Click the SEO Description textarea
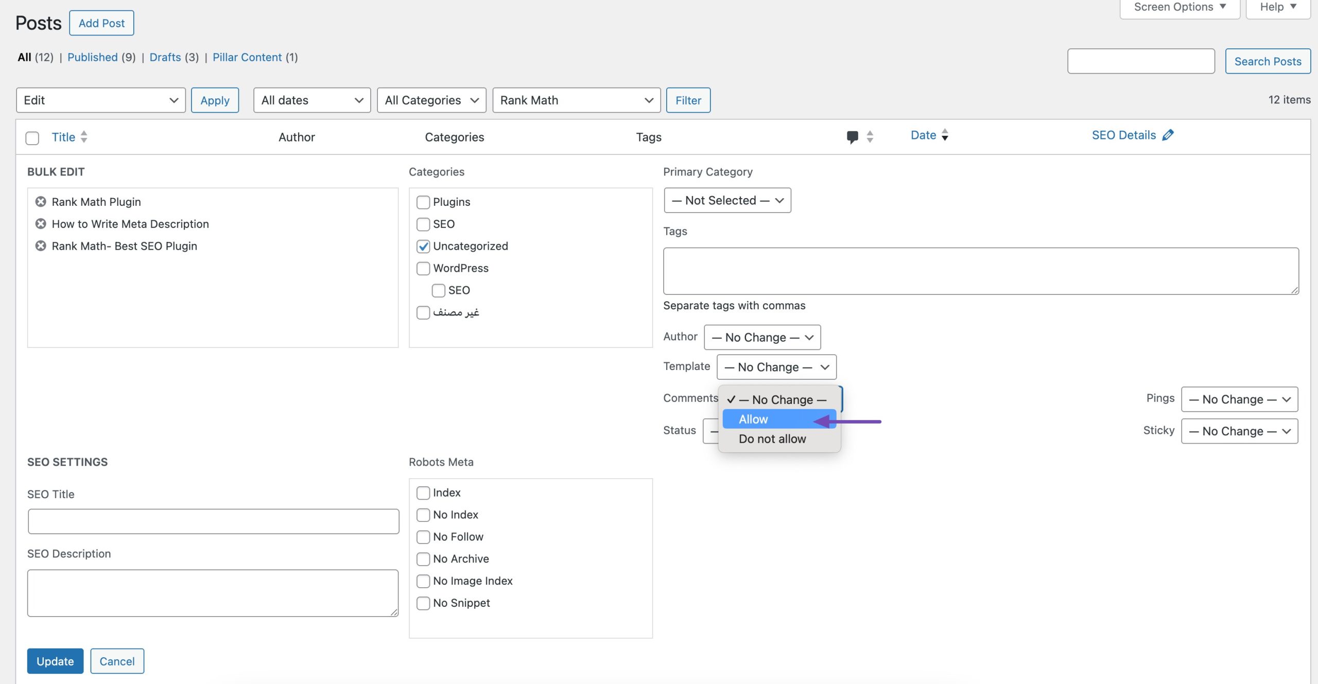The width and height of the screenshot is (1318, 684). (213, 593)
